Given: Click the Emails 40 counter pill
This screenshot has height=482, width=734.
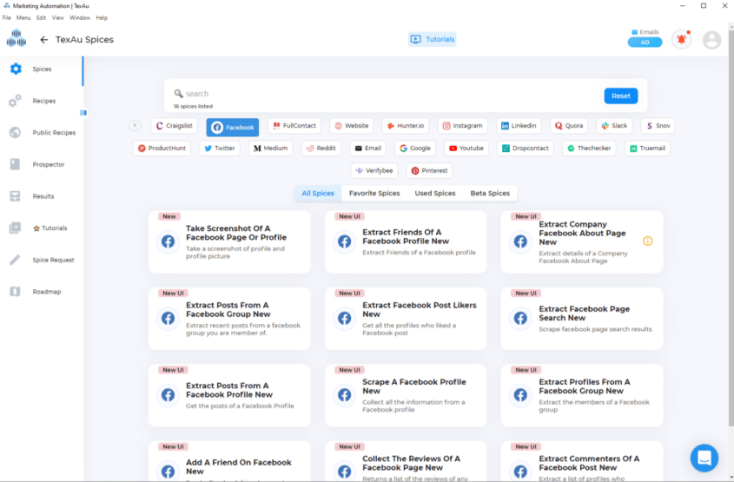Looking at the screenshot, I should pos(645,42).
